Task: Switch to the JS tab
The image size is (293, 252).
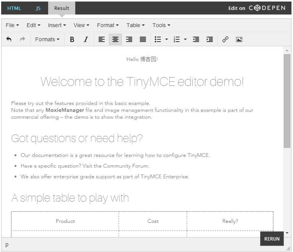Action: click(38, 8)
